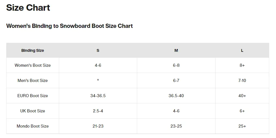This screenshot has width=276, height=138.
Task: Click the Women's Boot Size row label
Action: pyautogui.click(x=33, y=65)
